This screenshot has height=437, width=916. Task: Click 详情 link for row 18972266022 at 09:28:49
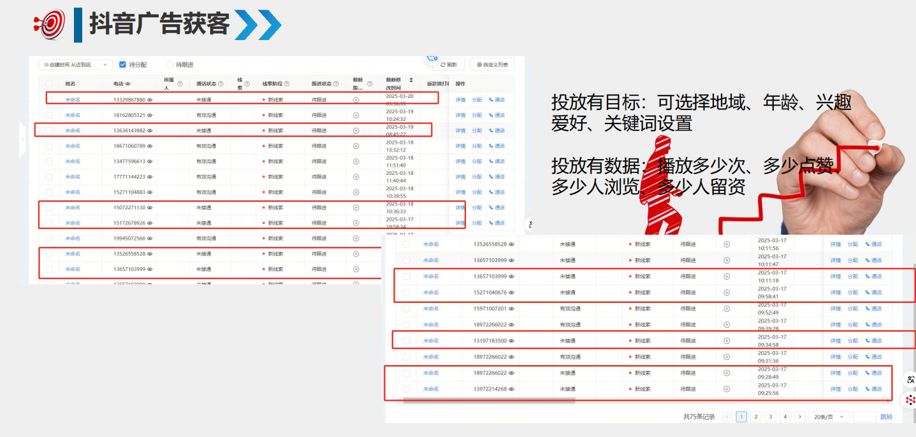click(x=835, y=373)
